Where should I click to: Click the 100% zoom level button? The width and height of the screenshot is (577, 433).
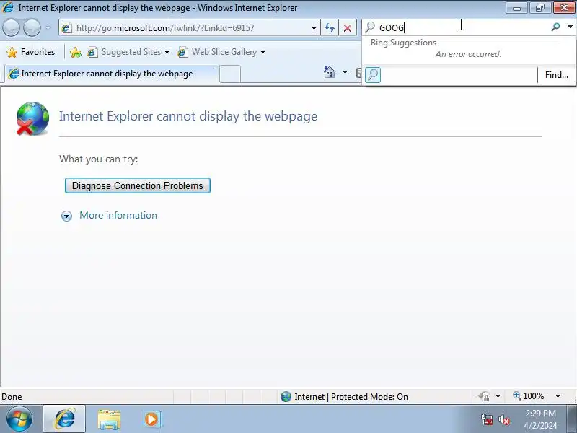(529, 396)
